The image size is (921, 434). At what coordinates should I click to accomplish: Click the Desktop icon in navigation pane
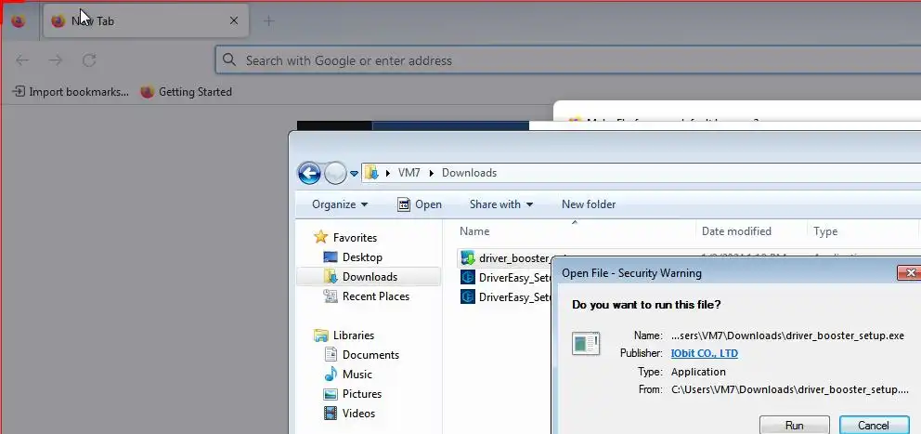tap(331, 257)
